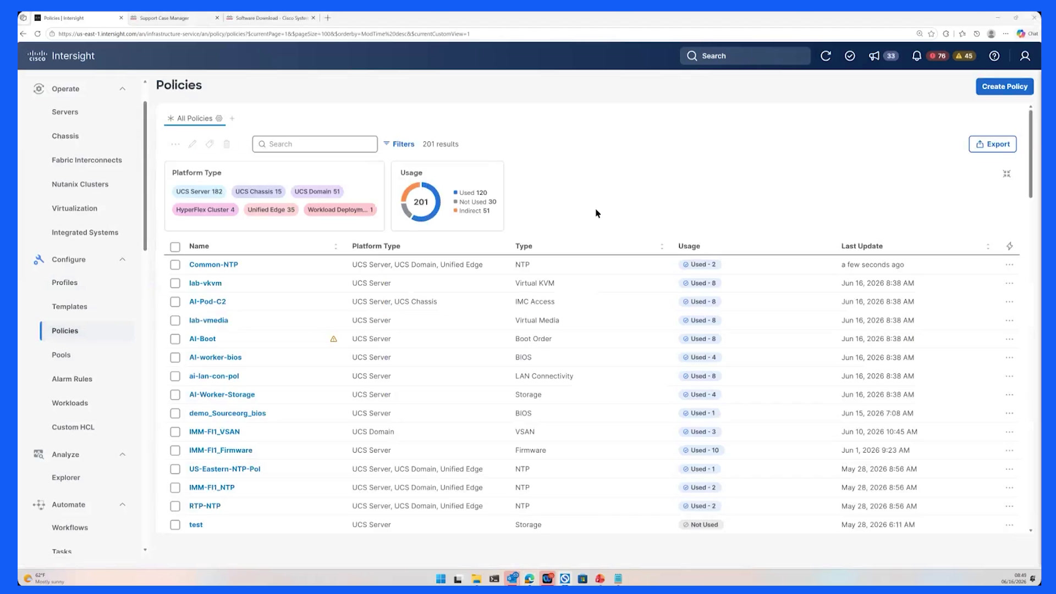The image size is (1056, 594).
Task: Click the delete trash icon in toolbar
Action: (x=227, y=144)
